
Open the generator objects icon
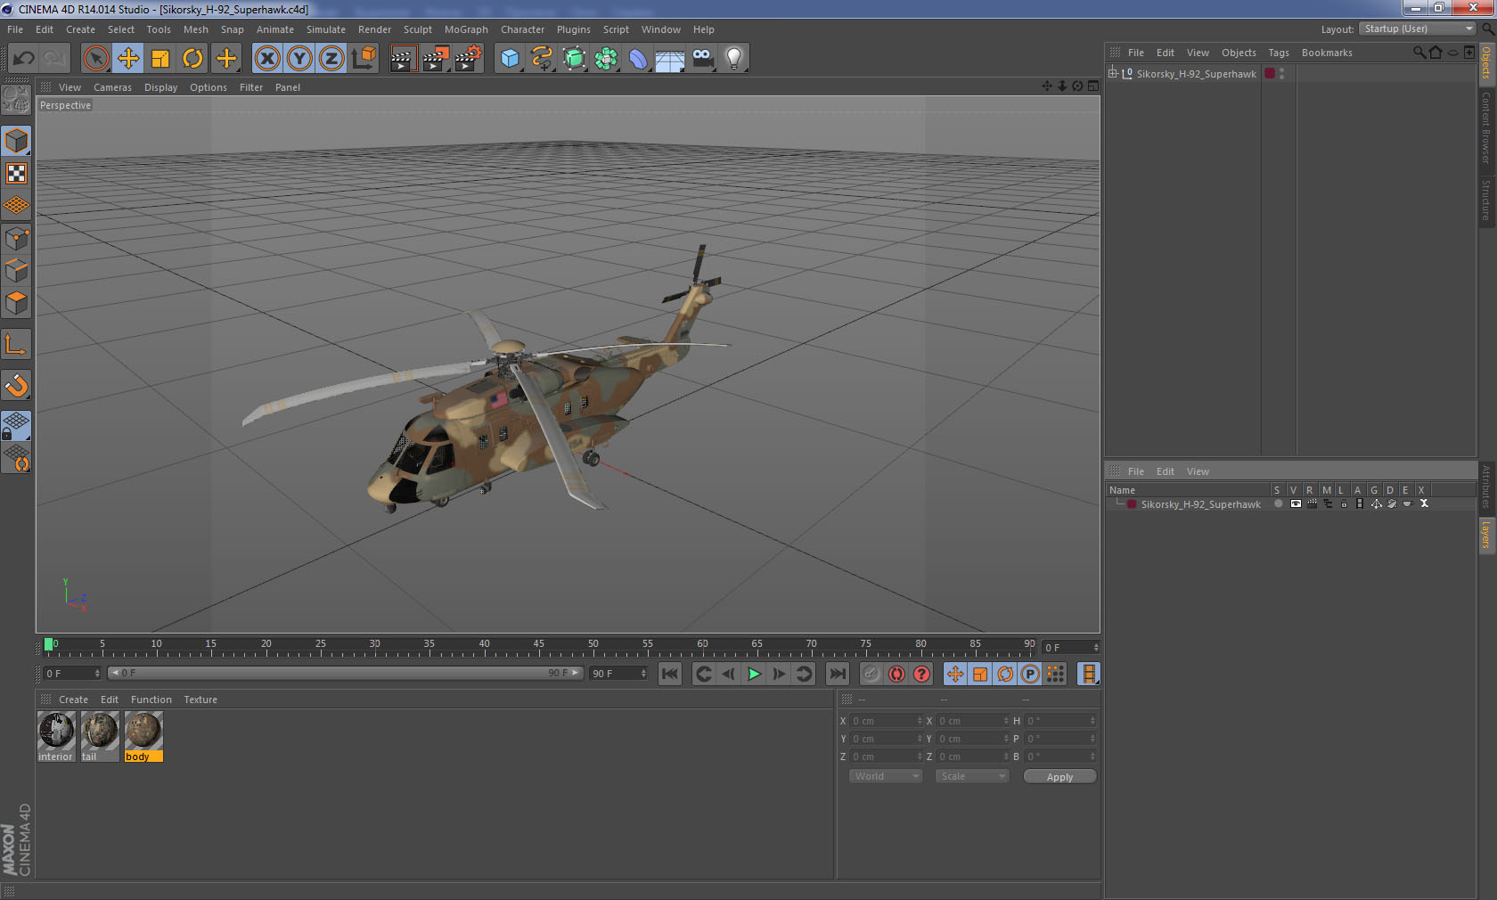point(574,59)
